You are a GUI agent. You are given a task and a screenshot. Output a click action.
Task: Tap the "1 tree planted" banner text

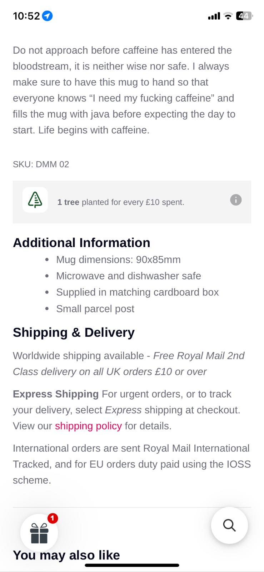(x=121, y=202)
